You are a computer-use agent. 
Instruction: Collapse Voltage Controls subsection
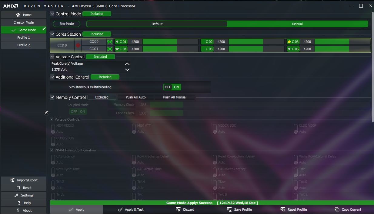pos(52,119)
